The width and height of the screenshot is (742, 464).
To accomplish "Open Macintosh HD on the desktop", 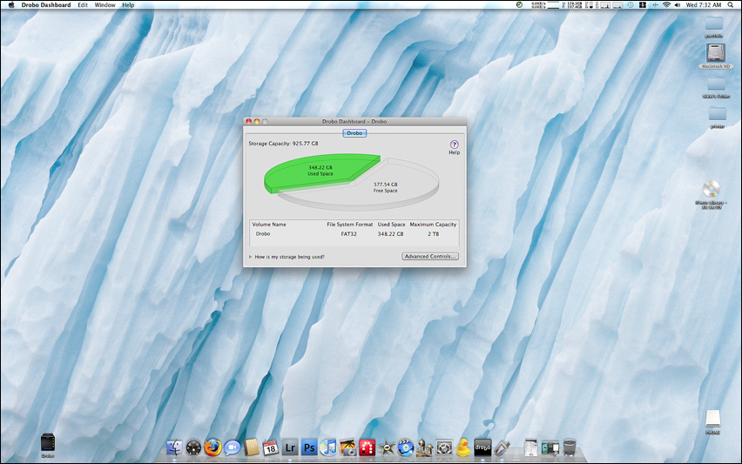I will coord(716,52).
